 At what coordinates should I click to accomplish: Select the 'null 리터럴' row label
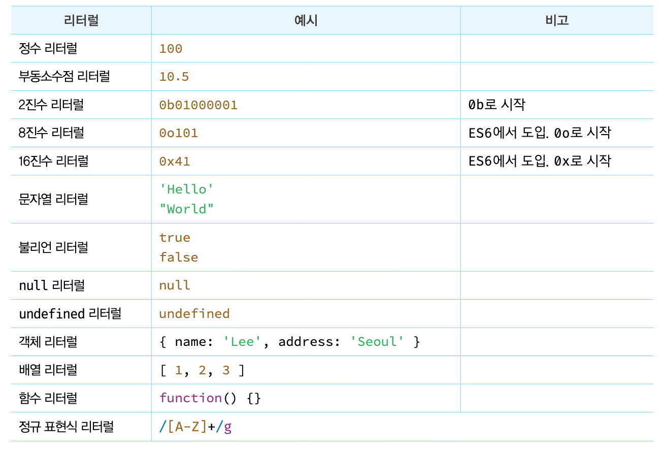(x=52, y=285)
